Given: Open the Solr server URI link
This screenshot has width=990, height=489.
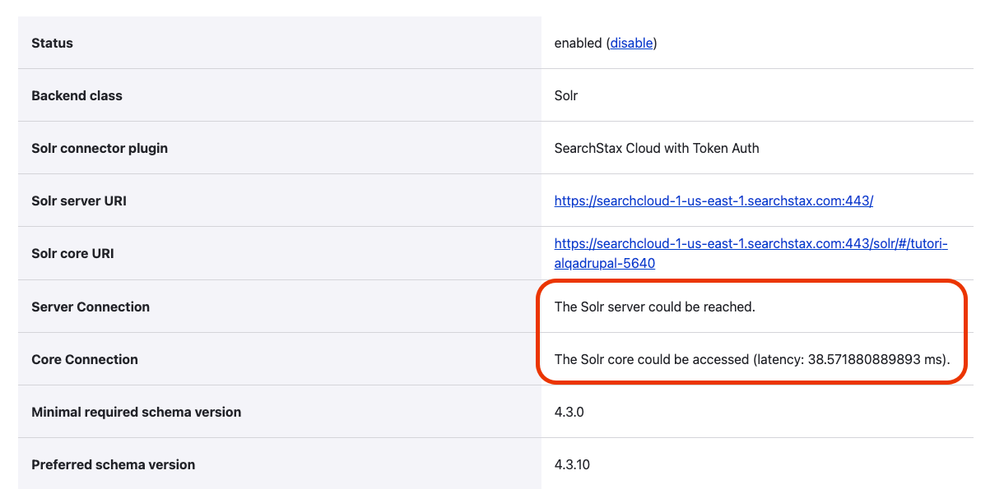Looking at the screenshot, I should click(x=713, y=201).
